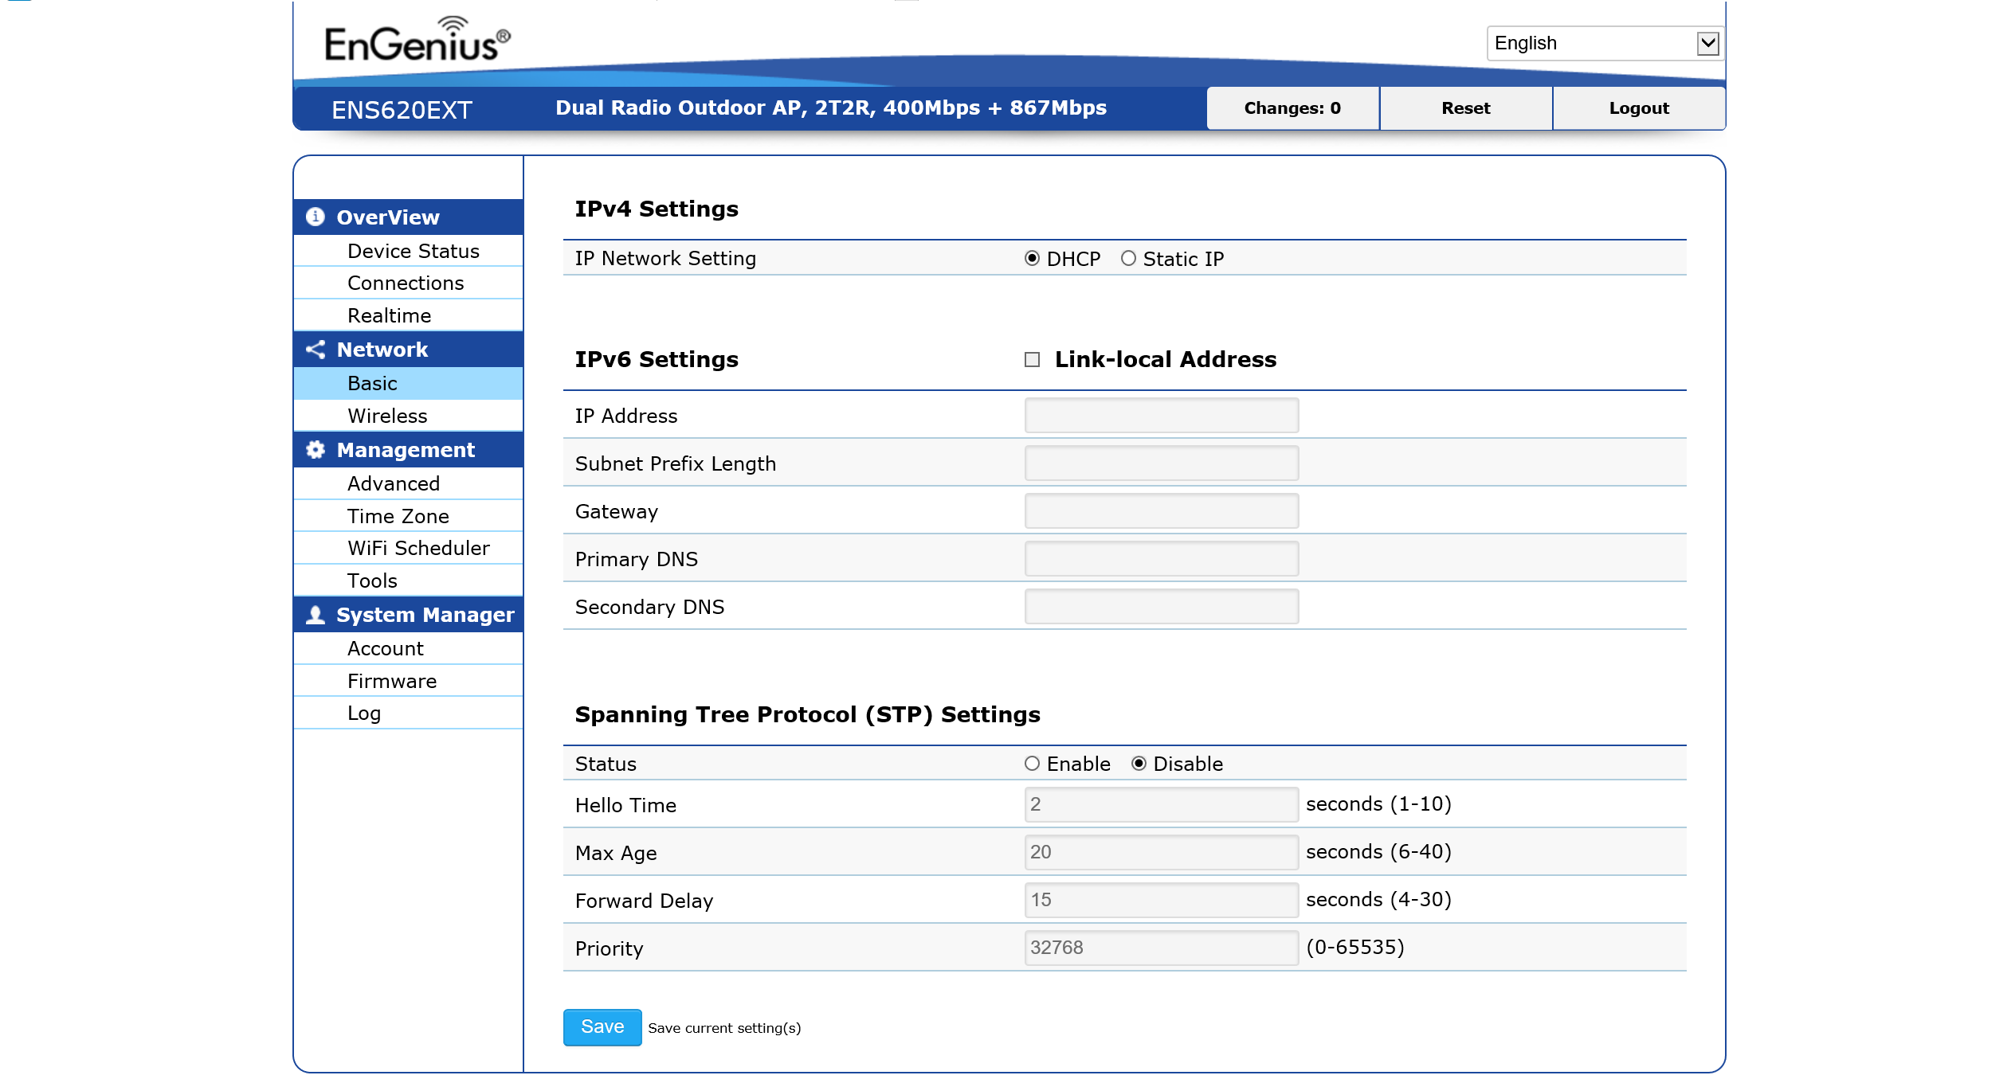Select the Static IP radio button
This screenshot has width=2015, height=1083.
[1128, 258]
